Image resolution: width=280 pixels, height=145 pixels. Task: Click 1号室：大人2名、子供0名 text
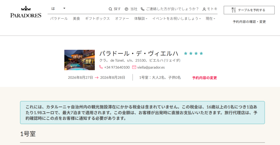pos(160,77)
